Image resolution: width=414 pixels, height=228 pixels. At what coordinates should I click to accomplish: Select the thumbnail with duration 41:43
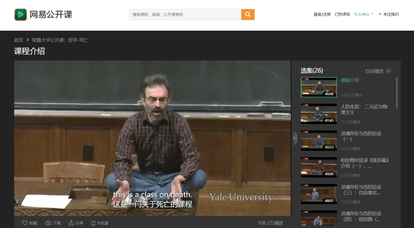[x=319, y=114]
